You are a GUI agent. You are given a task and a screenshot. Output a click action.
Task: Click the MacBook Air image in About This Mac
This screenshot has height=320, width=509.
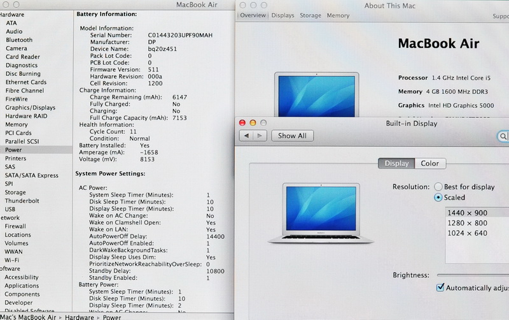[316, 94]
